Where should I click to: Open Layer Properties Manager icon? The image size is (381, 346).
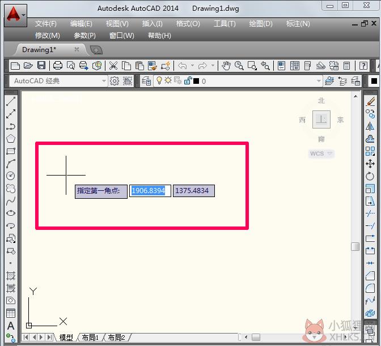click(146, 81)
